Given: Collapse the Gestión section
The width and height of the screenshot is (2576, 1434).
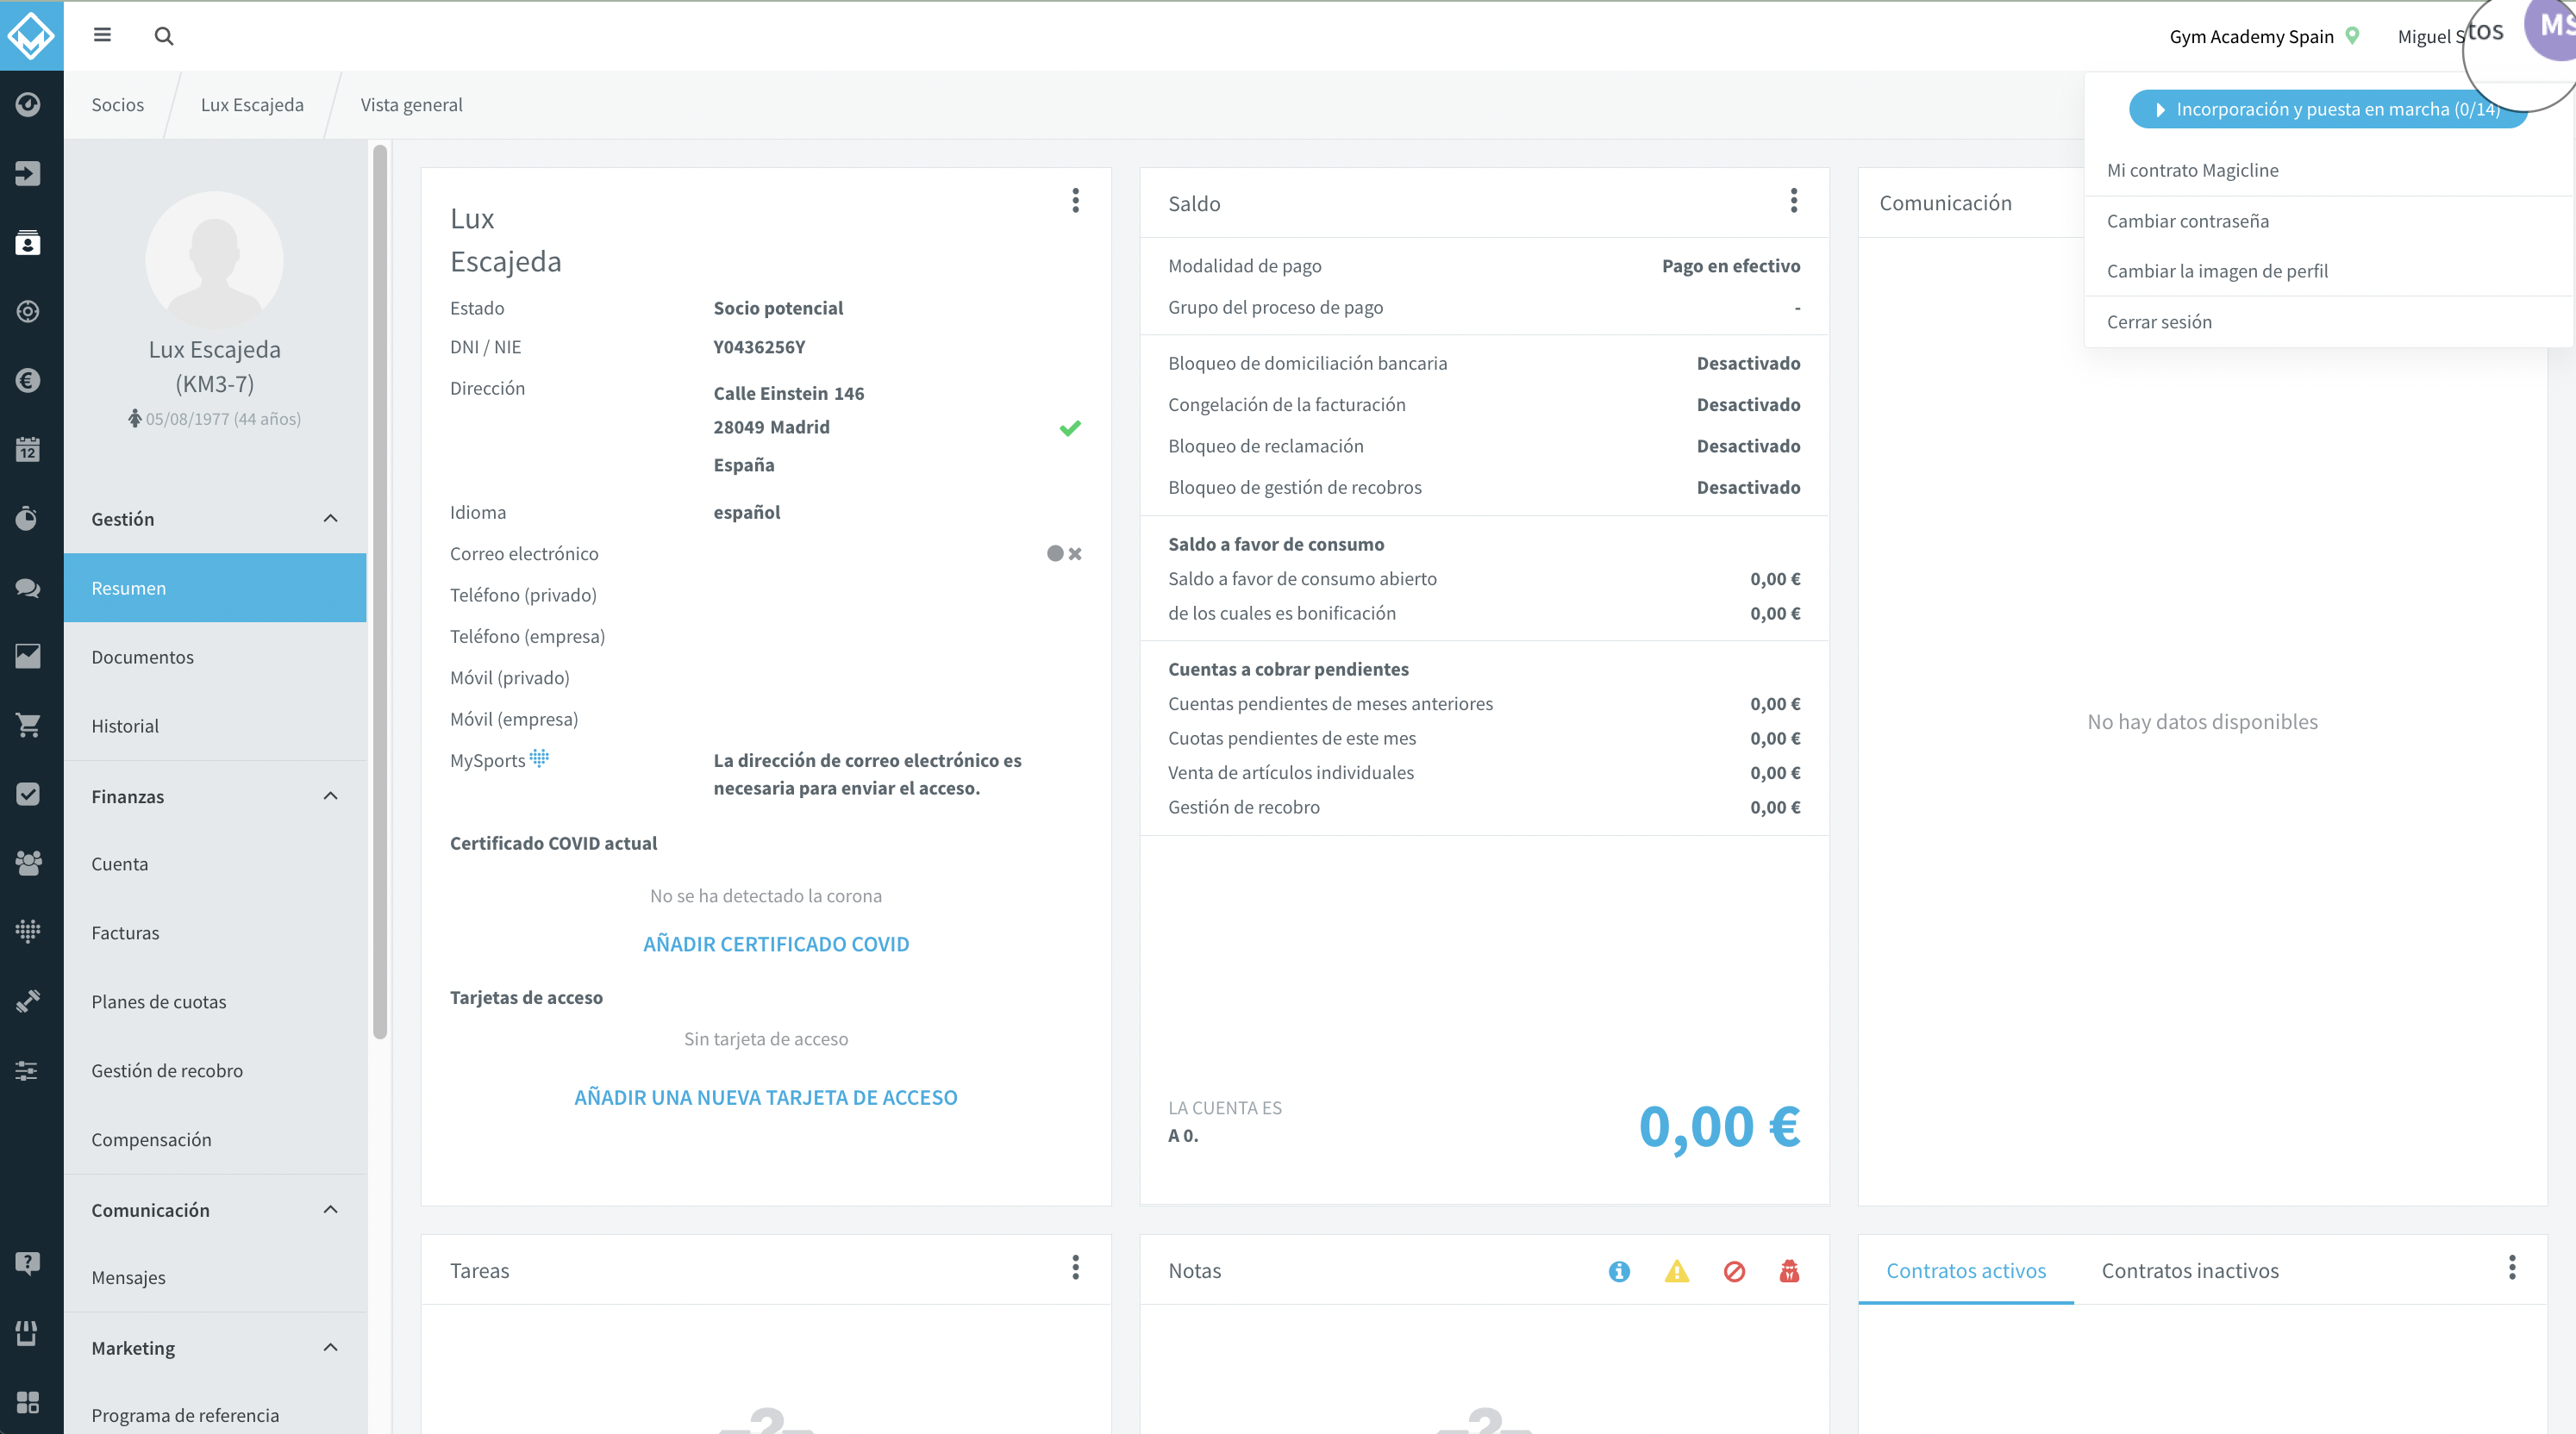Looking at the screenshot, I should 331,519.
